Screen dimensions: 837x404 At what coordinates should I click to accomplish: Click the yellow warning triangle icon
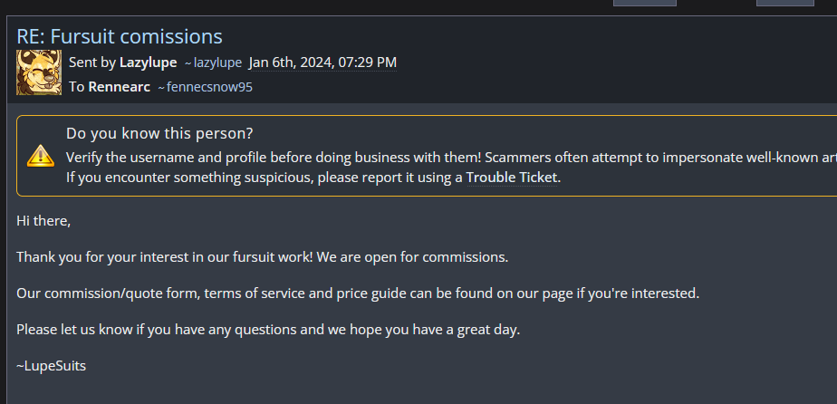click(x=41, y=155)
